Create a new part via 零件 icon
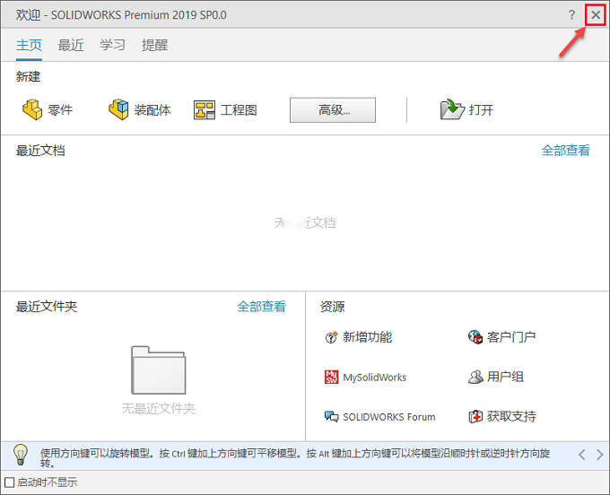Viewport: 610px width, 495px height. point(32,109)
